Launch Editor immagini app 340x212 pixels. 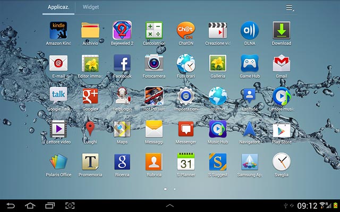pyautogui.click(x=90, y=63)
